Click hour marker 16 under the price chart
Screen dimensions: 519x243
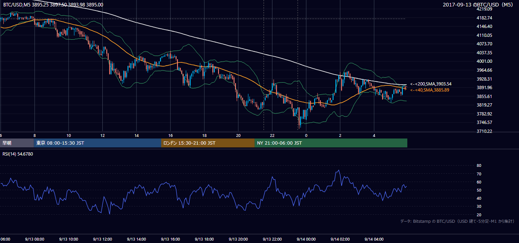click(x=171, y=135)
